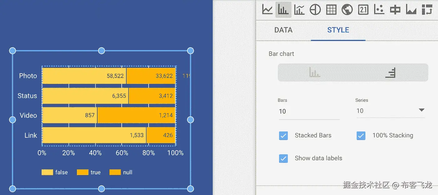This screenshot has width=438, height=195.
Task: Select the time series line chart icon
Action: [267, 10]
